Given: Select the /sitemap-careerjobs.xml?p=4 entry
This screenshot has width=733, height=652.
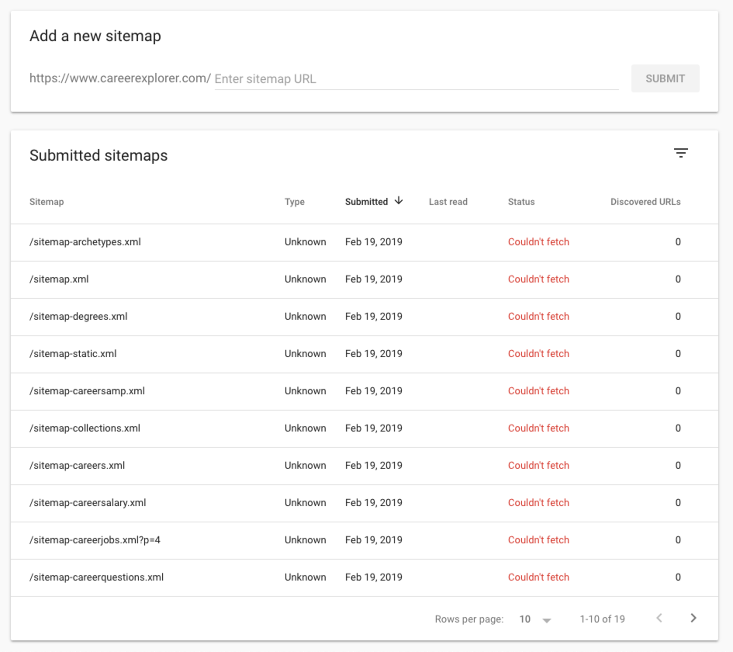Looking at the screenshot, I should [x=95, y=540].
